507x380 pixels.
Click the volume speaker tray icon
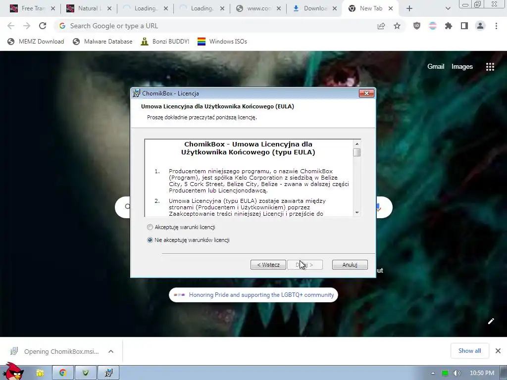(x=457, y=373)
